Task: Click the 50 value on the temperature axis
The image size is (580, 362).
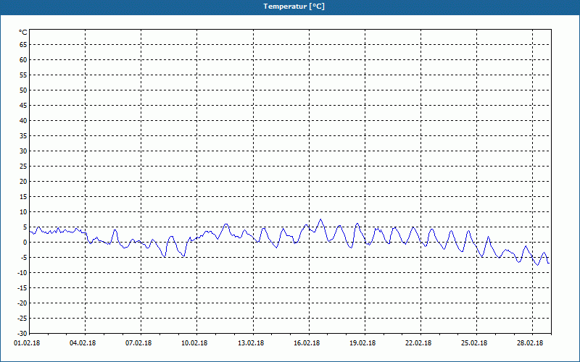Action: pos(23,90)
